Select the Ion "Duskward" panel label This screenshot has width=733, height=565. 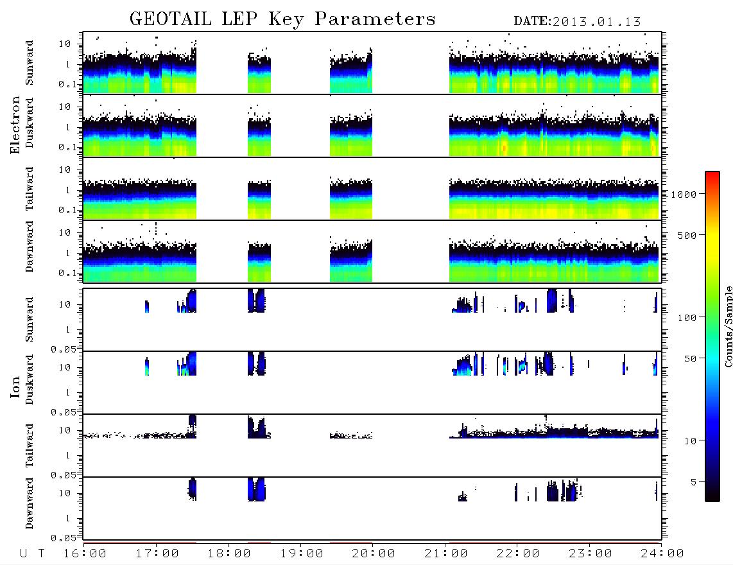30,380
